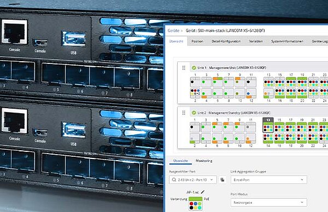This screenshot has height=212, width=328.
Task: Select port 3 of Unit 1
Action: point(207,82)
